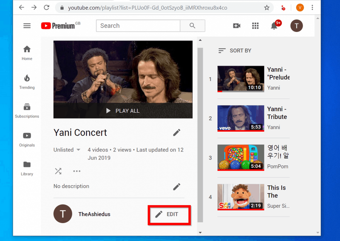The image size is (340, 241).
Task: Reload the page with refresh icon
Action: coord(47,8)
